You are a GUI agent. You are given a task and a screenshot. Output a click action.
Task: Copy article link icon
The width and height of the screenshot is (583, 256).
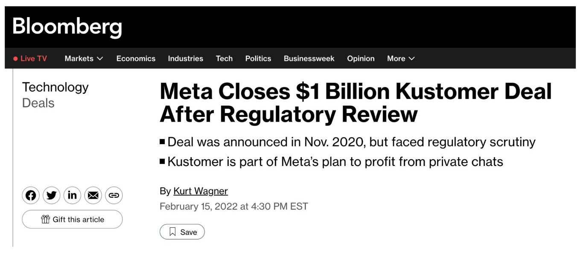114,195
